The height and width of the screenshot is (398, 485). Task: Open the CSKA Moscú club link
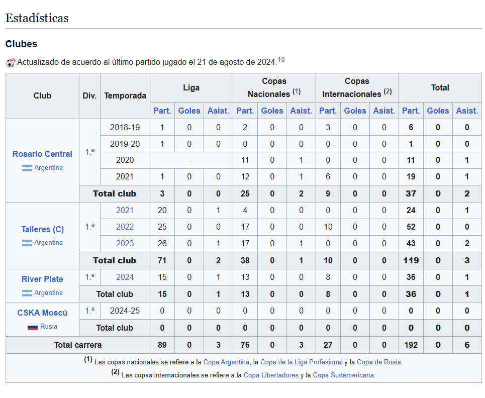42,313
